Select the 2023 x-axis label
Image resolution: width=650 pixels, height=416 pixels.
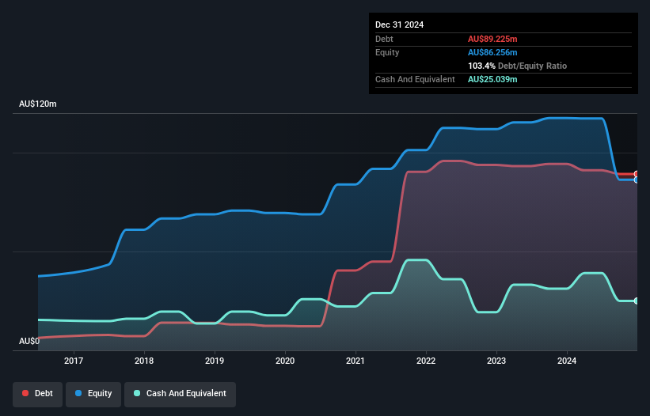[x=496, y=361]
